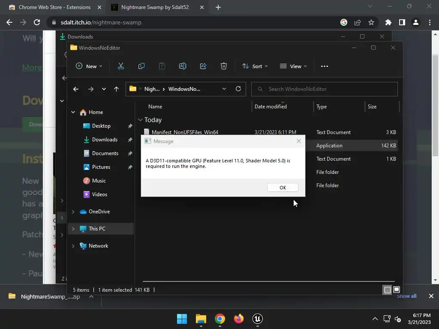Click the pin icon beside Pictures

130,167
